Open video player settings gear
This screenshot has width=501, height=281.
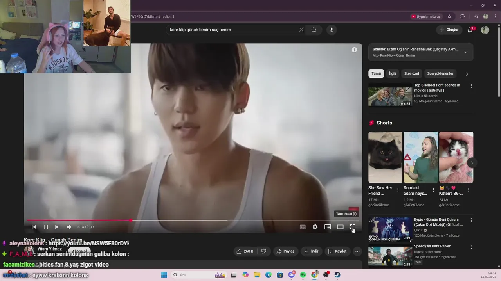click(x=315, y=227)
